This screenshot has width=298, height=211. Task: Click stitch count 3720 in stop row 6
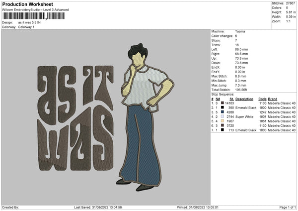pos(230,126)
